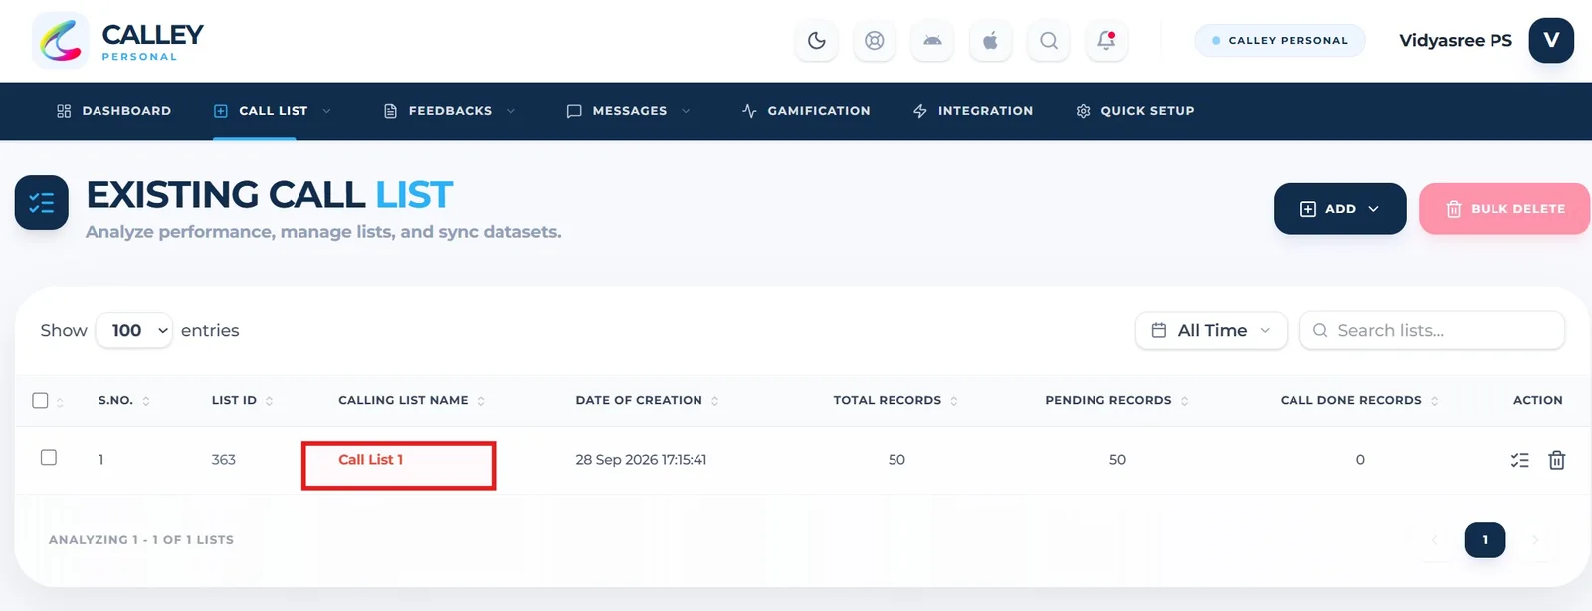Focus the Search lists field
The image size is (1592, 611).
[x=1432, y=330]
